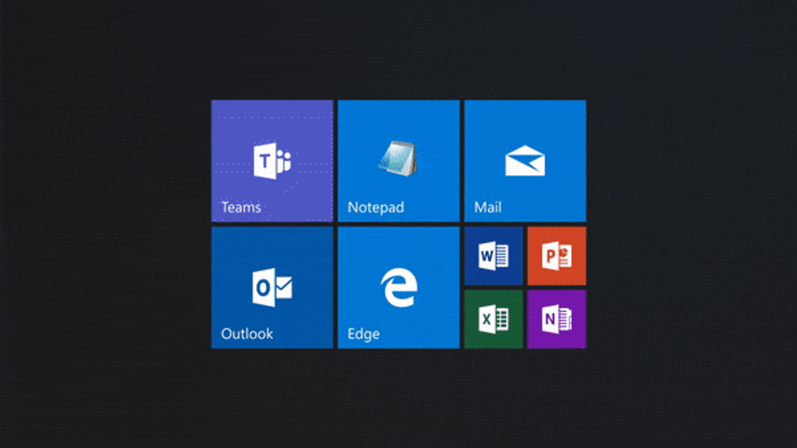The width and height of the screenshot is (797, 448).
Task: Click the "Edge" tile label
Action: click(364, 334)
